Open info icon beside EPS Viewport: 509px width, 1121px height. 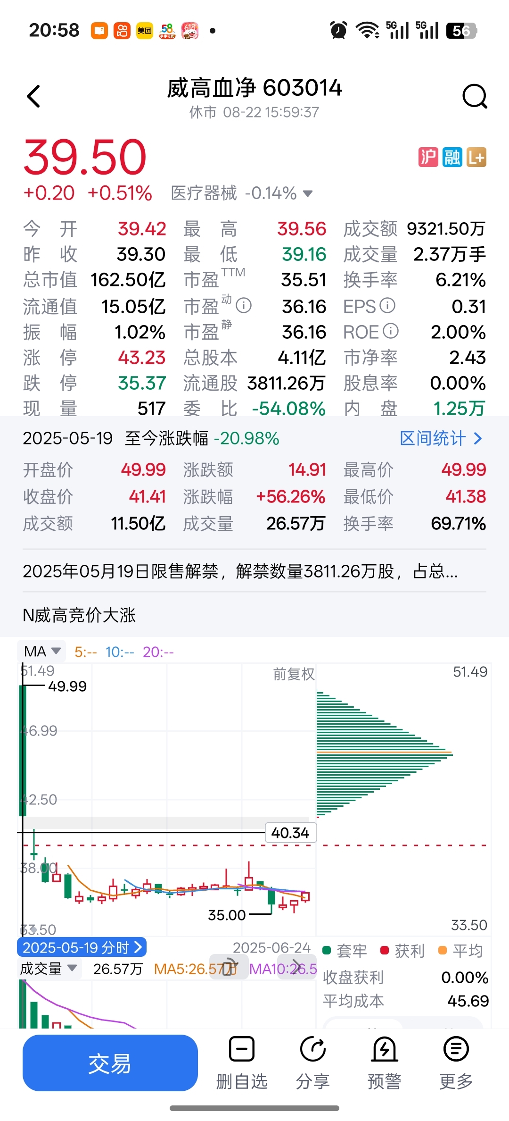(x=387, y=306)
